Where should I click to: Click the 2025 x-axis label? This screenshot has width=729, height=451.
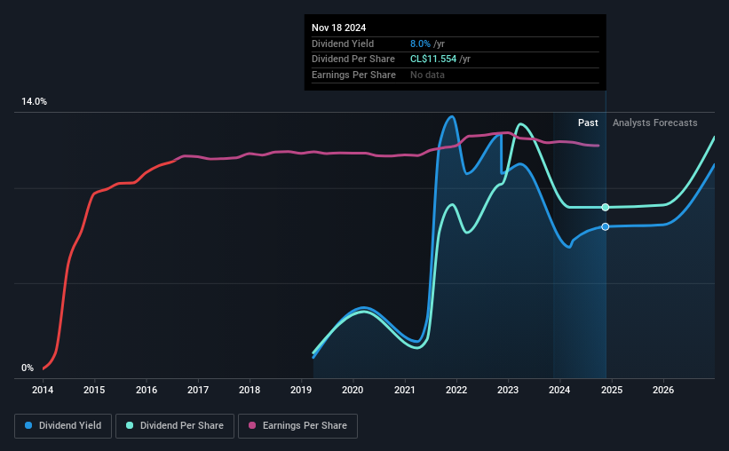click(x=612, y=390)
